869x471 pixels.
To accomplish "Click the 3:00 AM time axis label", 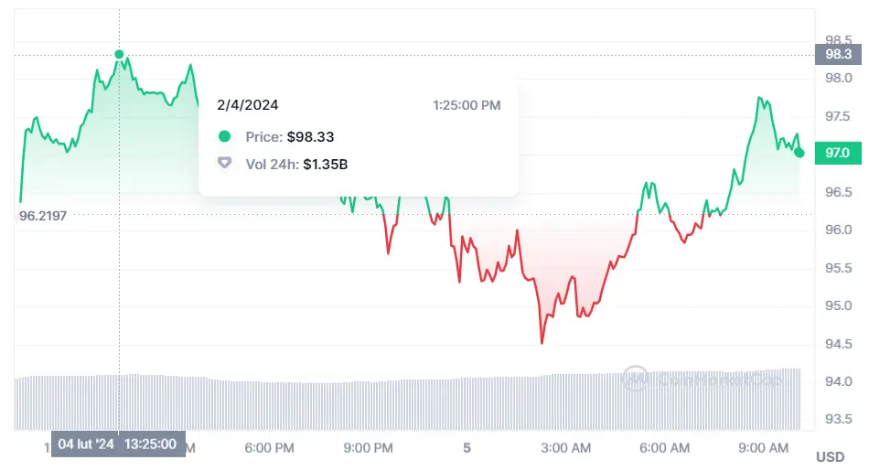I will click(565, 448).
